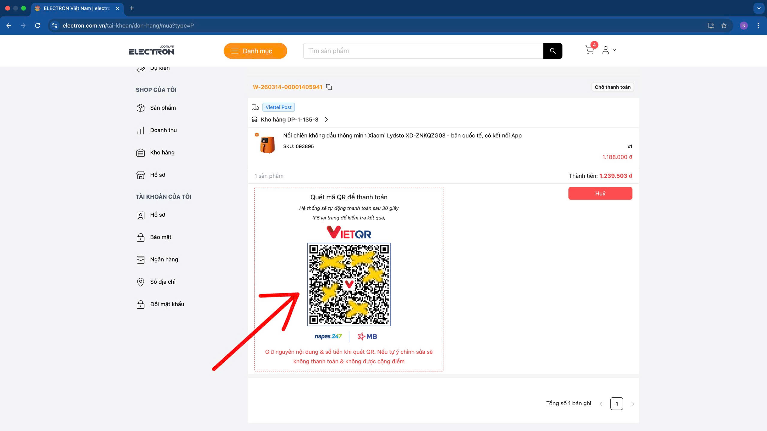Open Bảo mật security menu item

pos(161,237)
